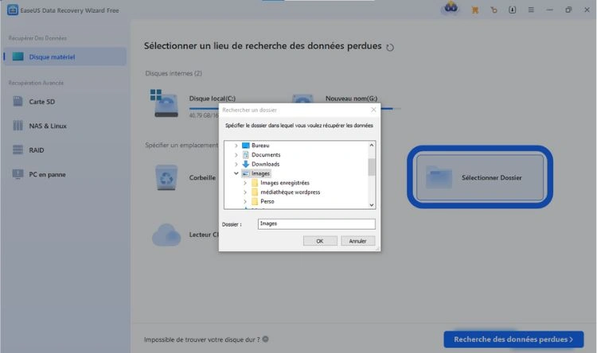Select médiathèque wordpress folder
Screen dimensions: 597x353
290,192
